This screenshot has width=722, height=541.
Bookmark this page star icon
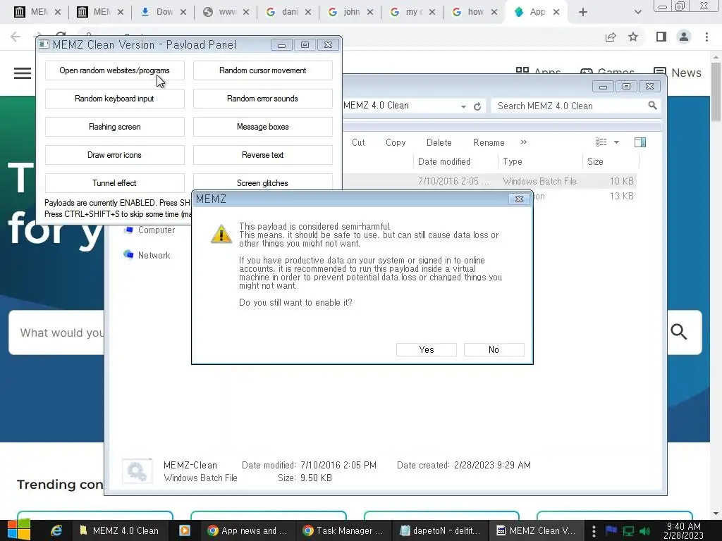pyautogui.click(x=633, y=37)
